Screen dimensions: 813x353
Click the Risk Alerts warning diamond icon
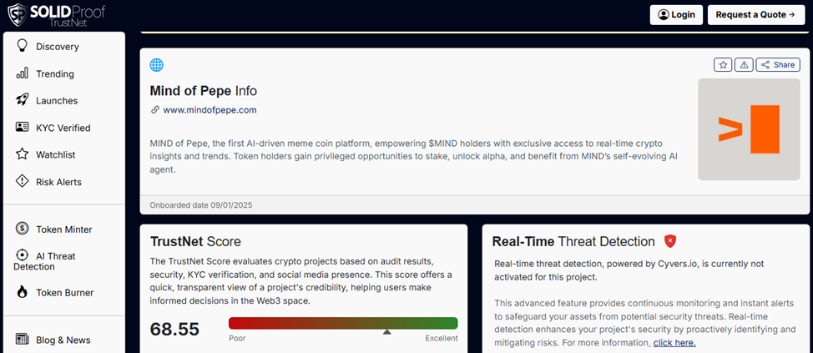click(22, 181)
